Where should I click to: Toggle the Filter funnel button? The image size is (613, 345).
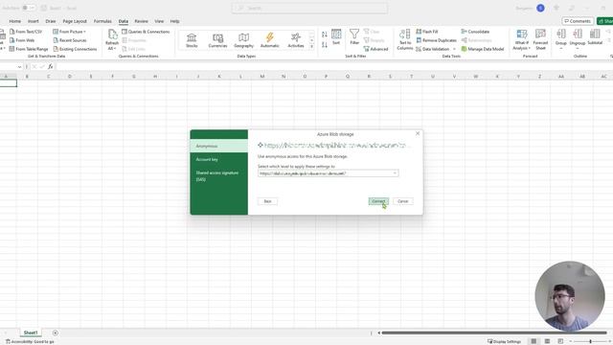pos(354,37)
